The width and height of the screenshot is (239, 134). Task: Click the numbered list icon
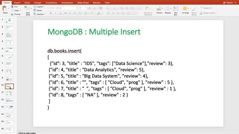(115, 8)
